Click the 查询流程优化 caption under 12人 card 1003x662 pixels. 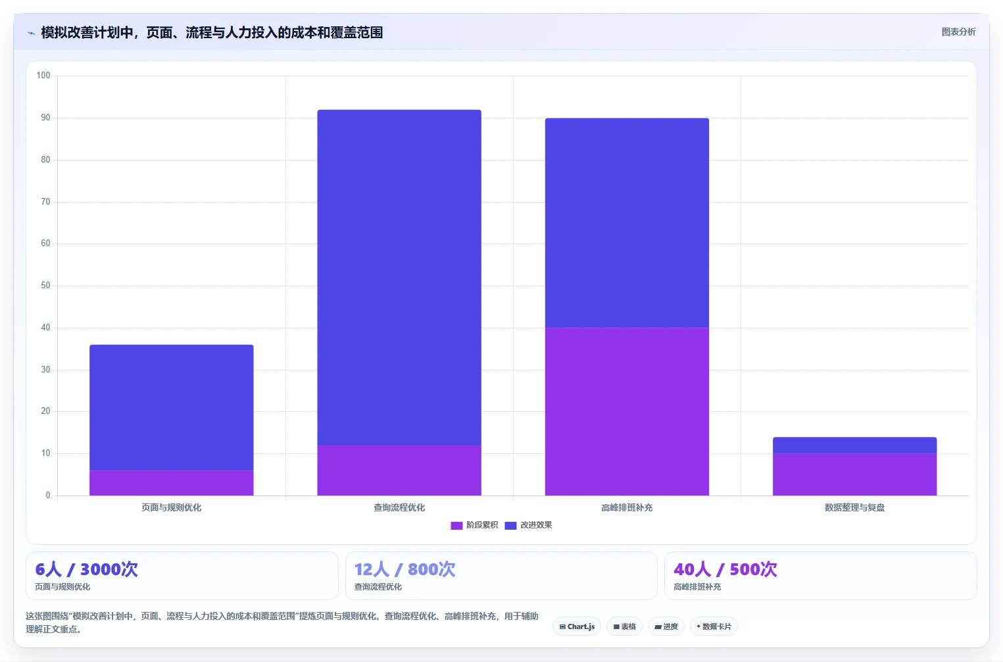tap(378, 587)
